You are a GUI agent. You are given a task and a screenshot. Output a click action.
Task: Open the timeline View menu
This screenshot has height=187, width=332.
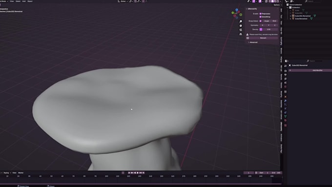tap(14, 173)
